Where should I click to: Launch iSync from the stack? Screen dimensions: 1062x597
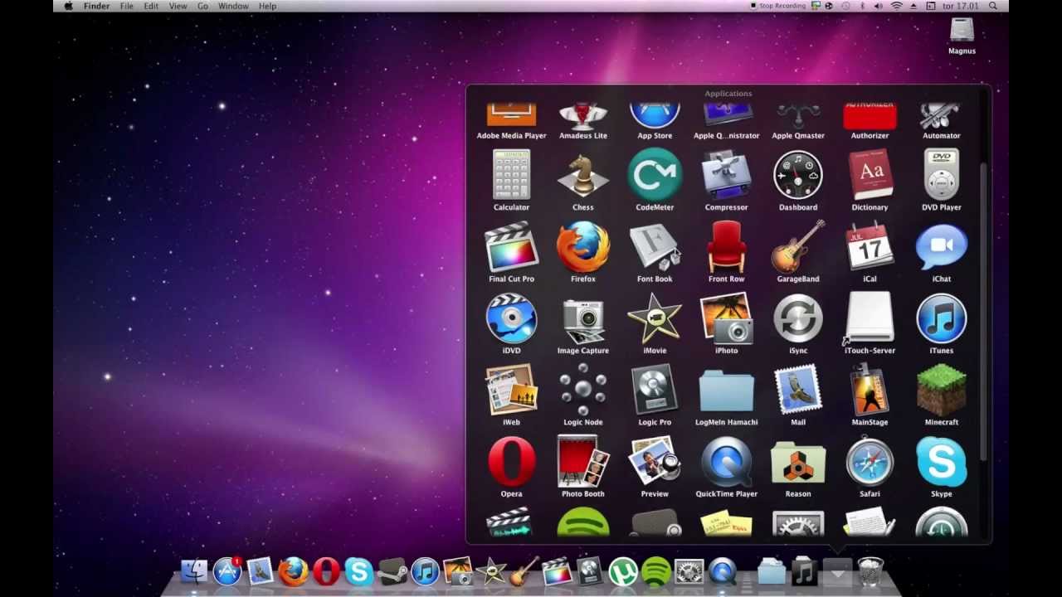pos(798,319)
